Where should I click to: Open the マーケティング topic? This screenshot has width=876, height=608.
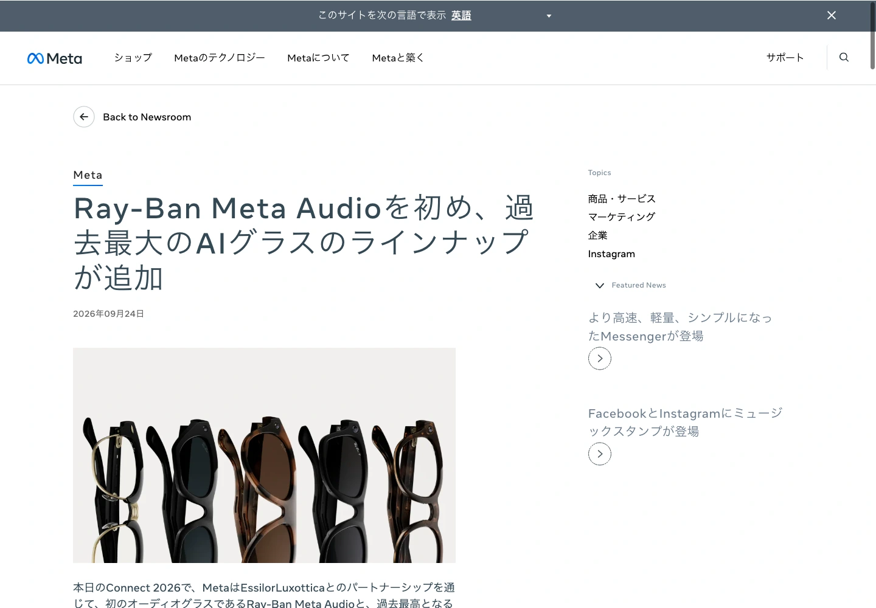click(x=622, y=217)
